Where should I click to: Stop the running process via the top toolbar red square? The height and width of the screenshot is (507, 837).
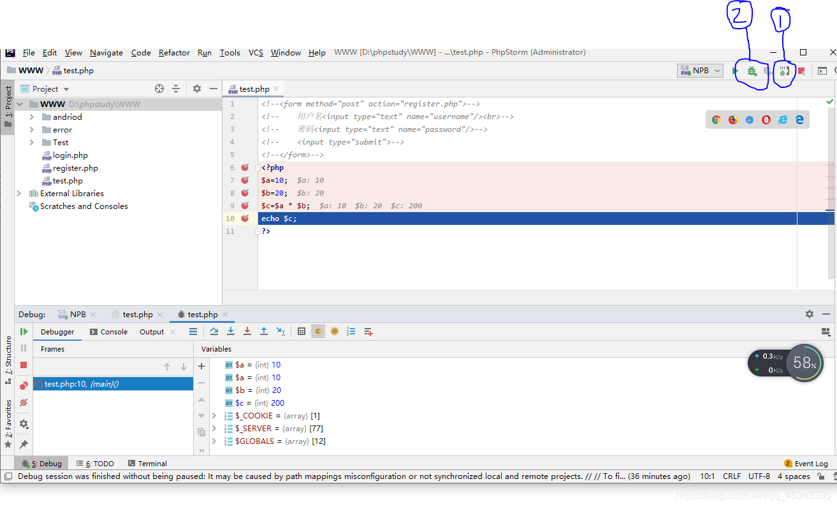click(x=801, y=71)
